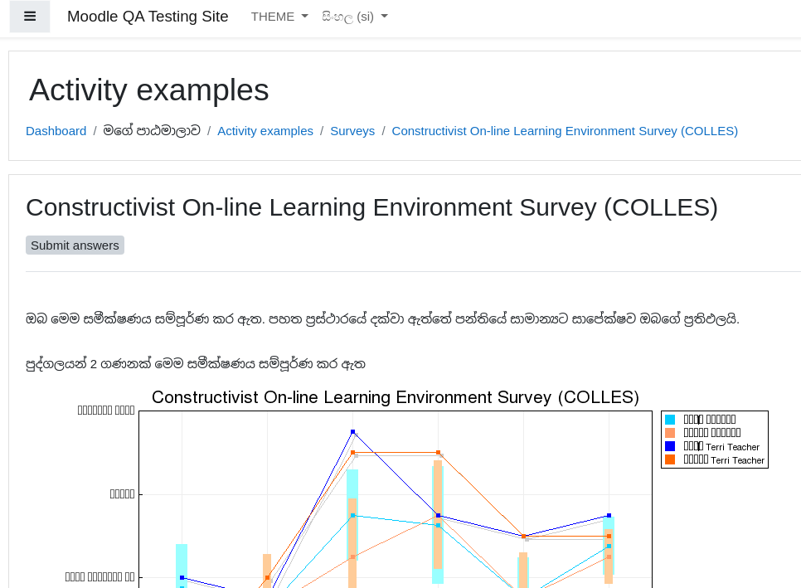Viewport: 801px width, 588px height.
Task: Click the Submit answers button
Action: pyautogui.click(x=75, y=245)
